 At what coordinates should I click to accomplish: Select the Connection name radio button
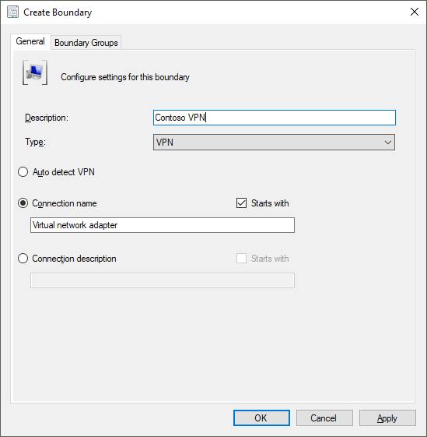coord(23,203)
